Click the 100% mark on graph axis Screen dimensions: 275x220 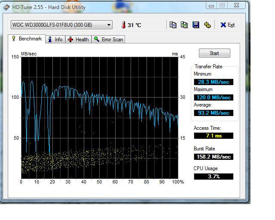tap(178, 182)
